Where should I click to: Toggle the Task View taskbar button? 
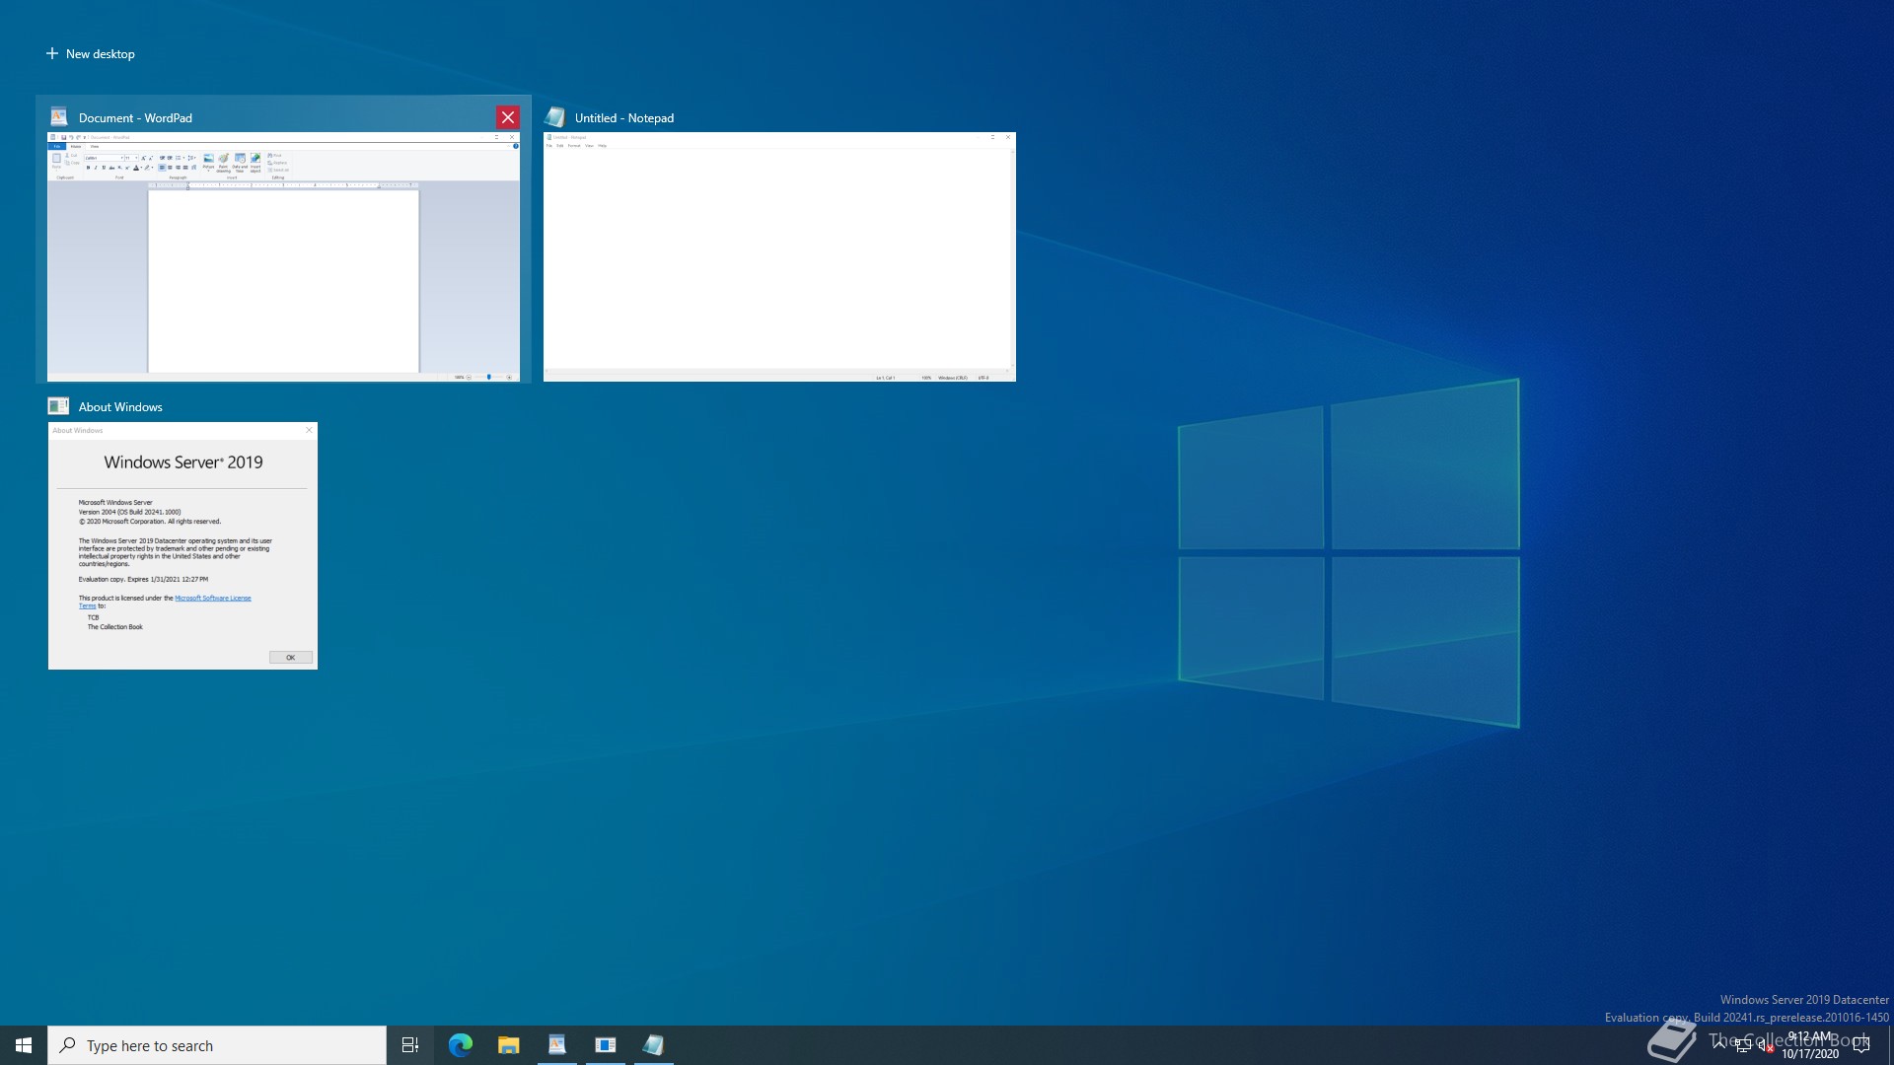click(x=410, y=1045)
